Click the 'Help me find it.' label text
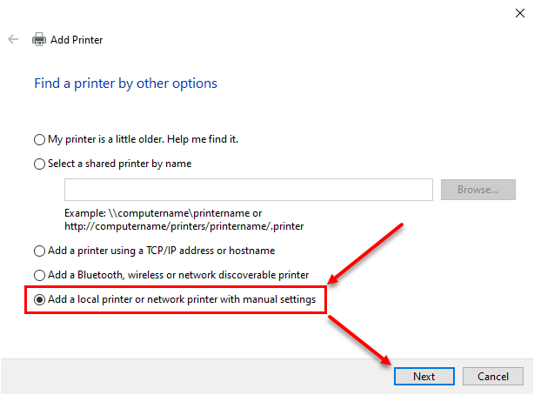Viewport: 534px width, 395px height. click(x=203, y=139)
